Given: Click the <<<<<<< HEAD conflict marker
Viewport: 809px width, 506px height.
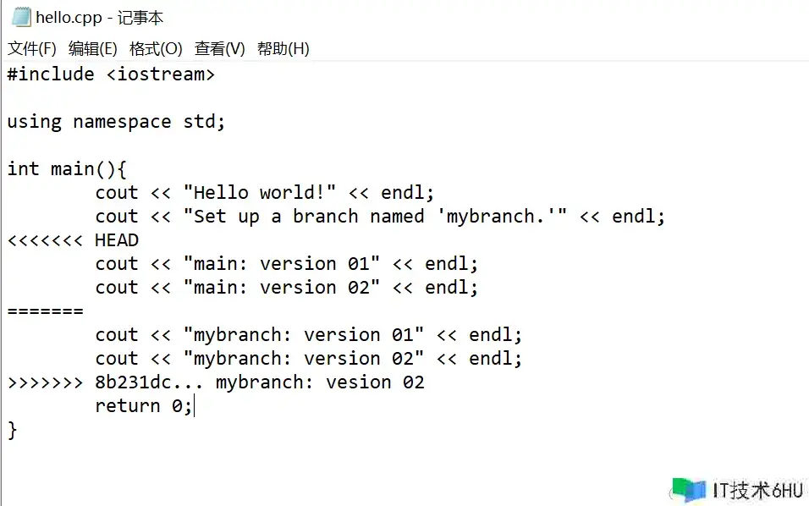Looking at the screenshot, I should tap(73, 240).
